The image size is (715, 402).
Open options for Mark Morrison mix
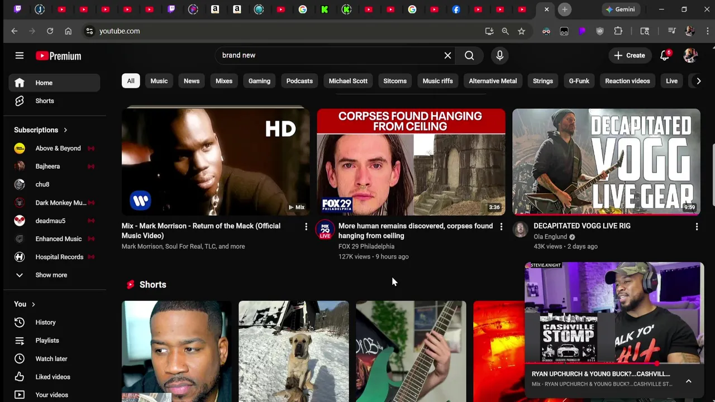click(306, 226)
